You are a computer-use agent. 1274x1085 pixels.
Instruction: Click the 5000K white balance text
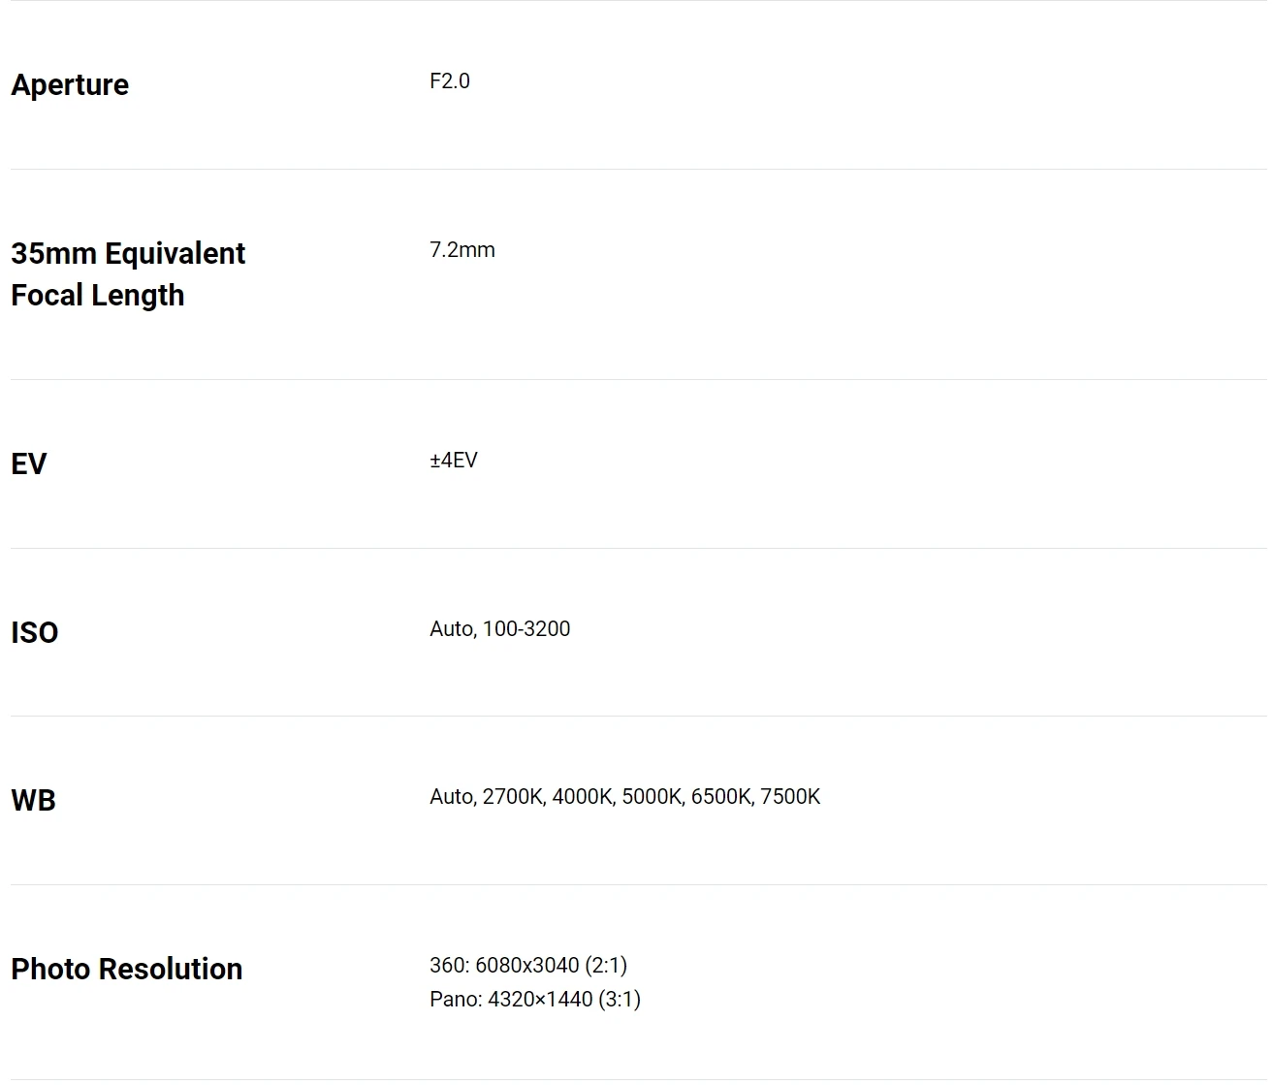pyautogui.click(x=653, y=797)
